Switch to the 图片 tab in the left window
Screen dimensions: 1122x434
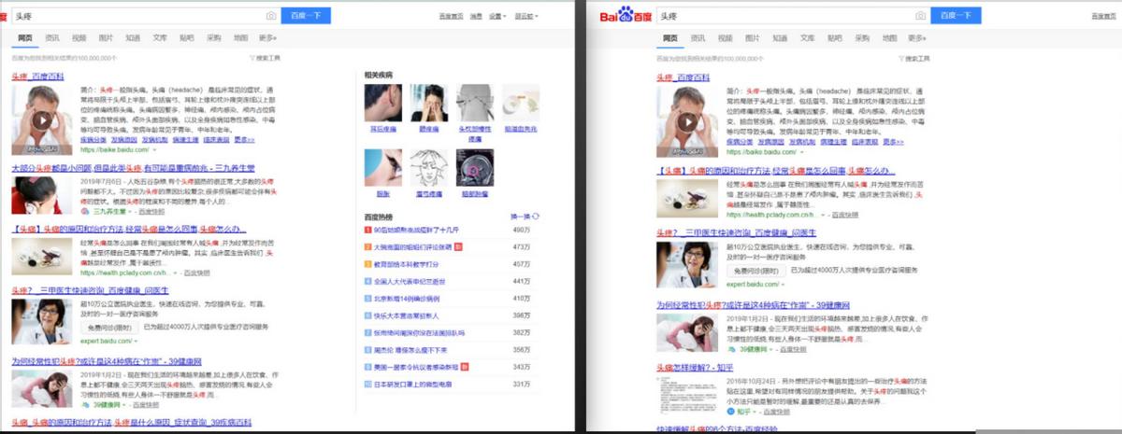(x=107, y=38)
